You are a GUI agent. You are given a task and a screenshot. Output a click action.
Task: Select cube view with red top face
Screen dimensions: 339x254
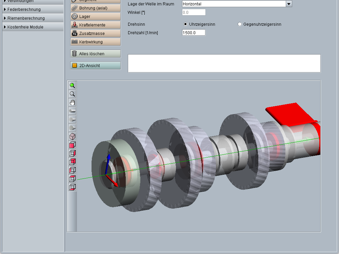pyautogui.click(x=72, y=178)
